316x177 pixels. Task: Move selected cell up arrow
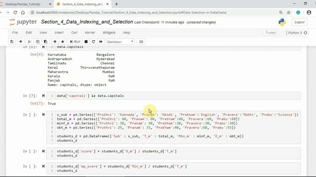[x=55, y=41]
